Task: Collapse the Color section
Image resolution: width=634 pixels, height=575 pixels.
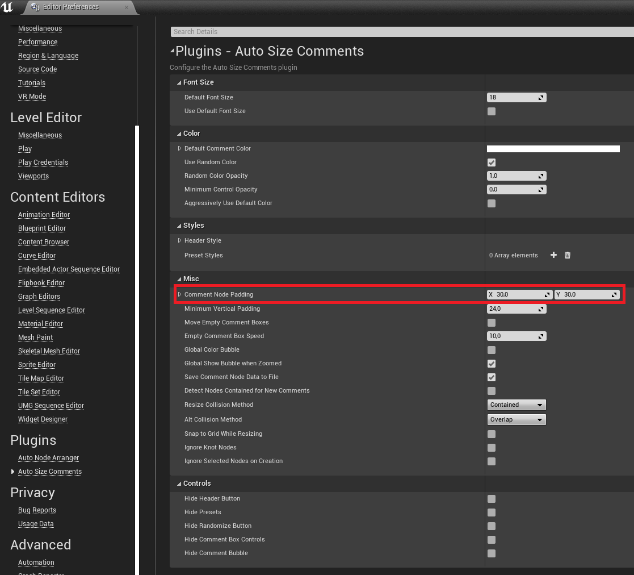Action: pyautogui.click(x=179, y=134)
